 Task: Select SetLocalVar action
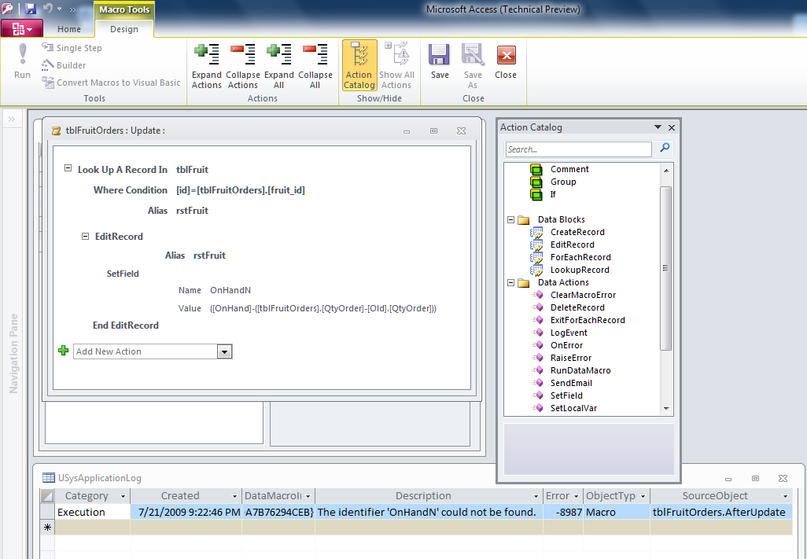(x=574, y=408)
